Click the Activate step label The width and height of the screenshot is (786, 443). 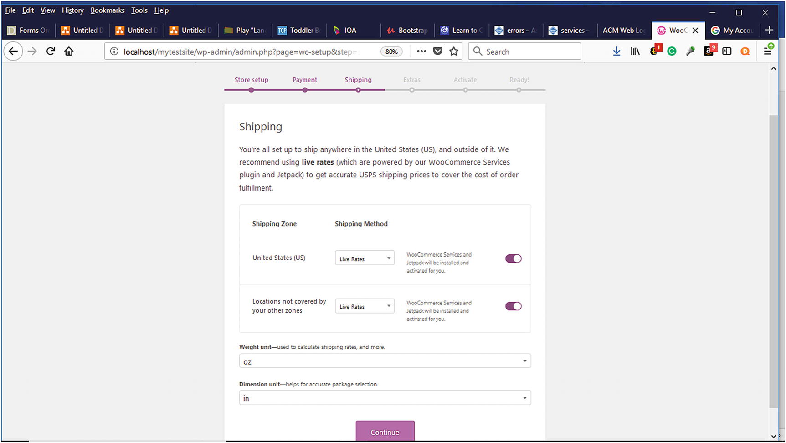click(x=465, y=80)
